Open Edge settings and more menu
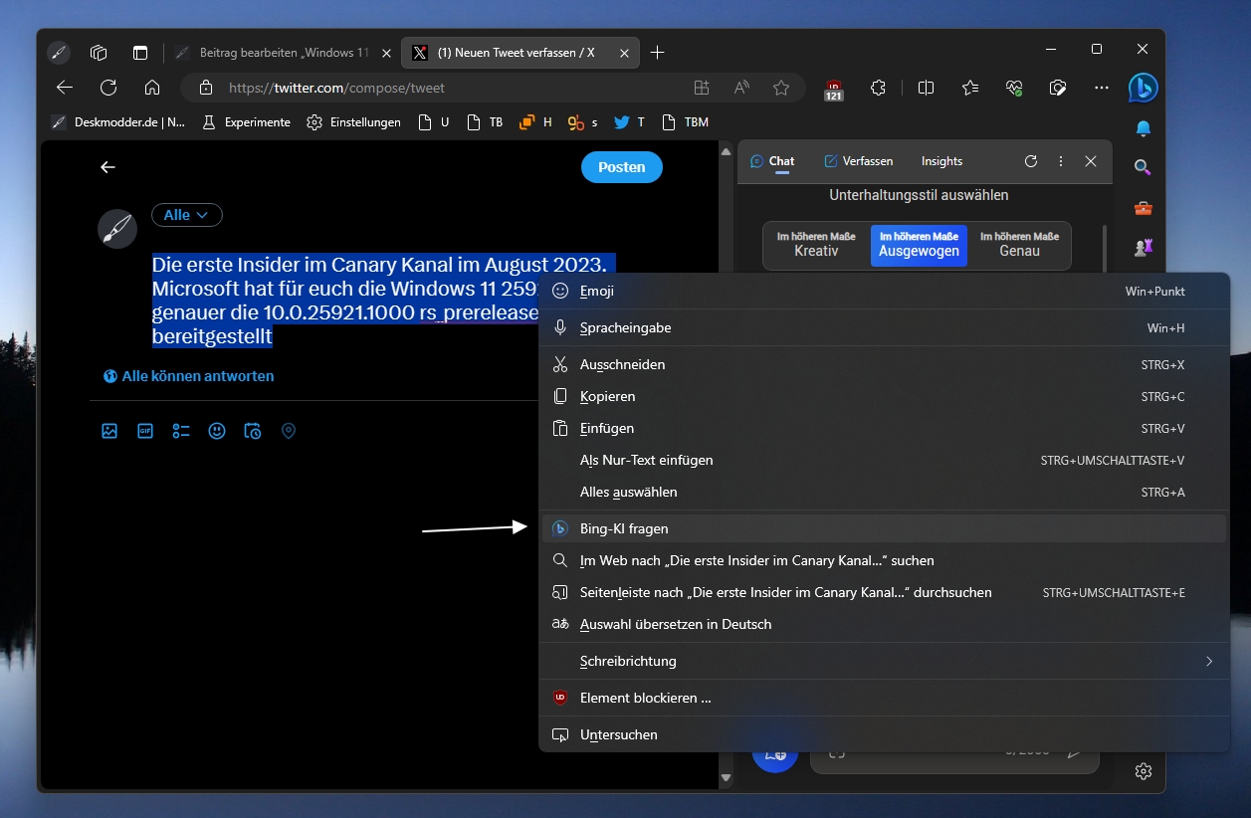1251x818 pixels. [1102, 88]
